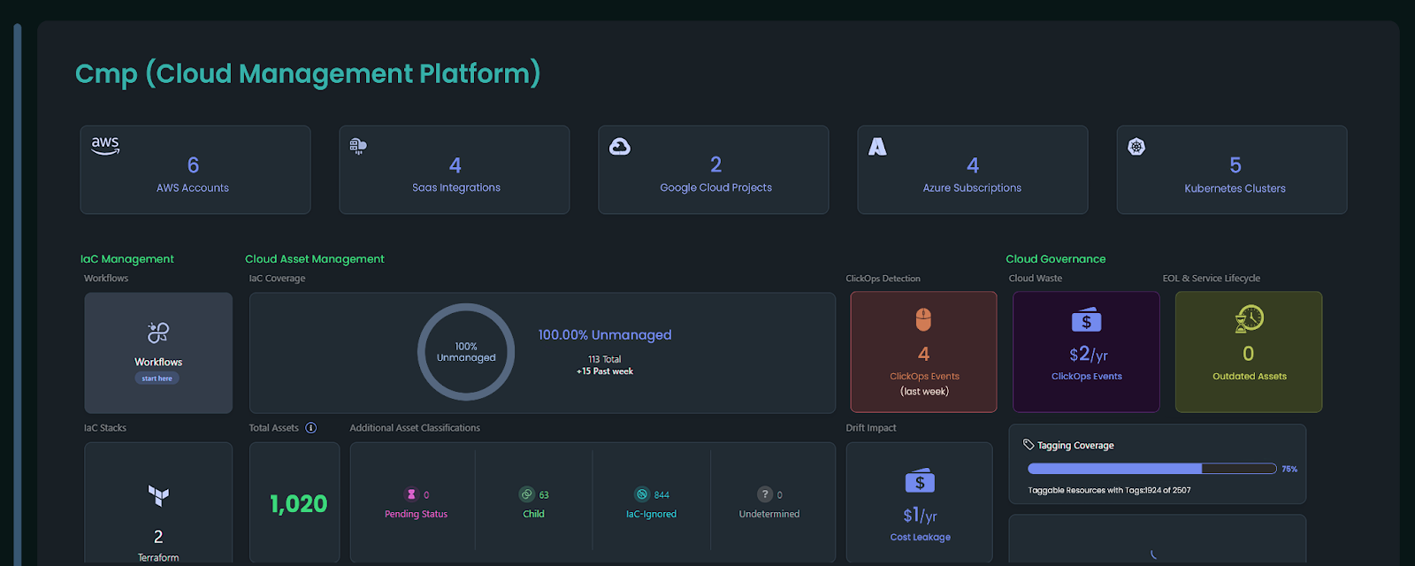Click the Cloud Waste dollar icon
Viewport: 1415px width, 566px height.
point(1086,320)
